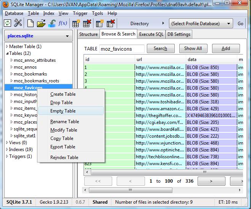Open the options wrench-and-tools icon
This screenshot has width=251, height=209.
click(18, 23)
